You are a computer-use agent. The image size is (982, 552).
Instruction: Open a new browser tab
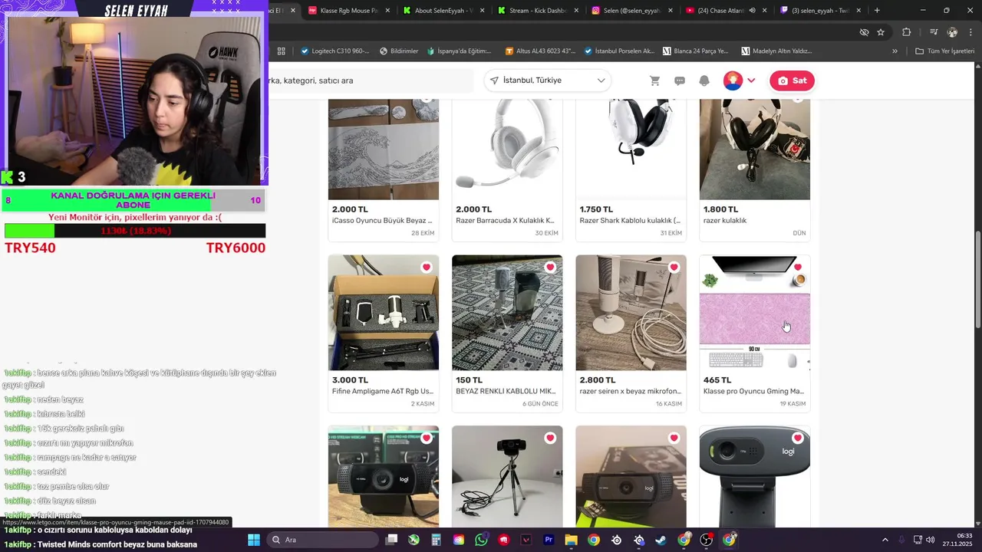(x=877, y=11)
